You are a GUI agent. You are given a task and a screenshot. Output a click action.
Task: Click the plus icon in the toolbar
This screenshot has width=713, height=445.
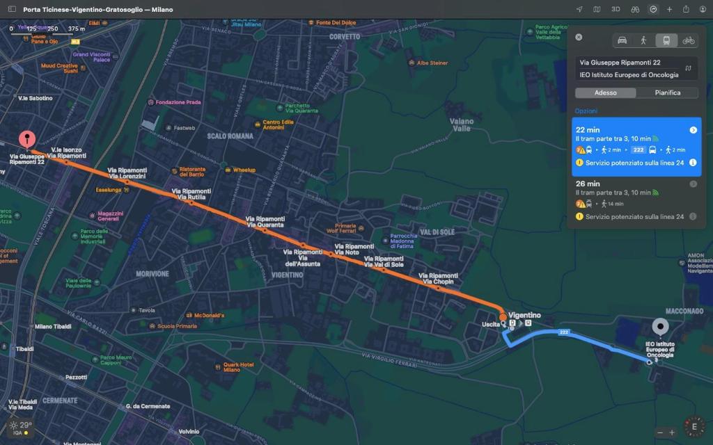click(x=669, y=9)
